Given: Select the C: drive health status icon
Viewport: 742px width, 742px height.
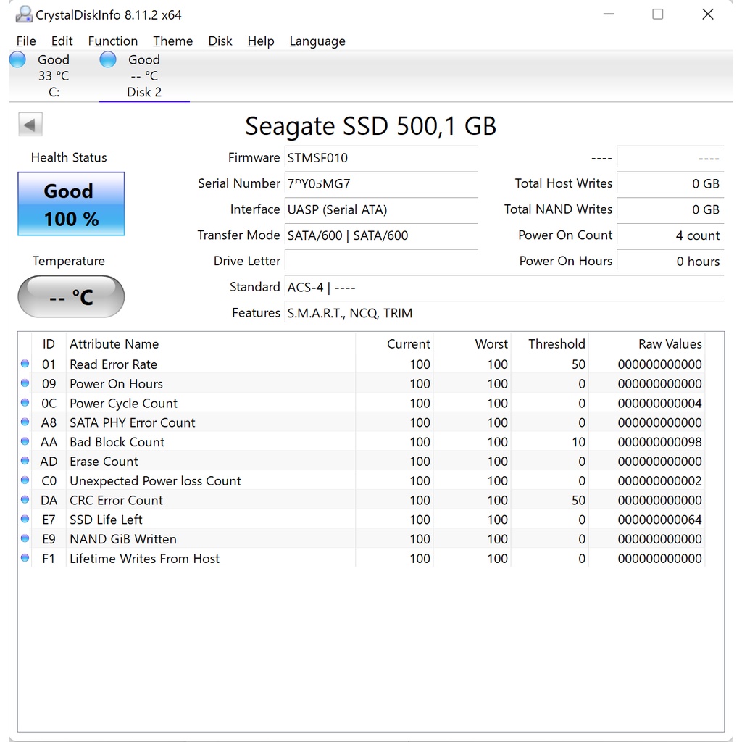Looking at the screenshot, I should point(17,60).
